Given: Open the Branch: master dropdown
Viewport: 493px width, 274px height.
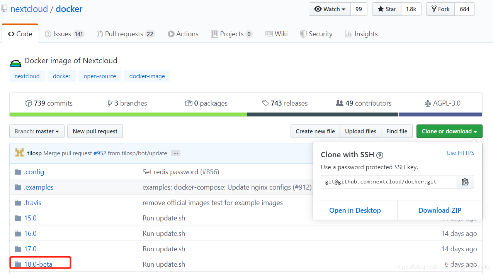Looking at the screenshot, I should [37, 131].
